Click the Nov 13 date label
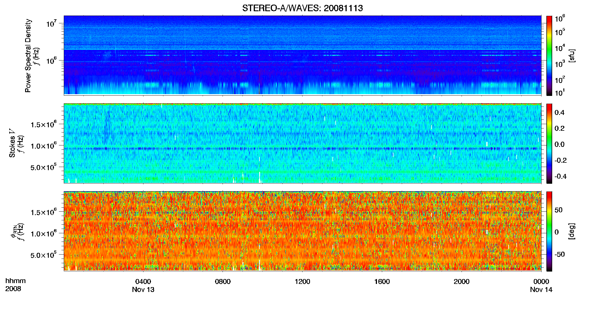The width and height of the screenshot is (605, 311). coord(143,289)
